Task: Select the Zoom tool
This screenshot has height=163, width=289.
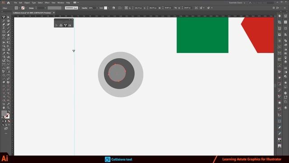Action: (8, 108)
